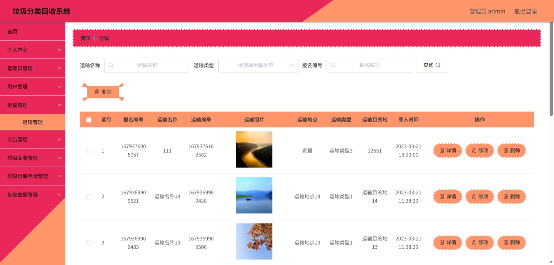Open the autumn leaves photo thumbnail
This screenshot has height=265, width=554.
254,241
